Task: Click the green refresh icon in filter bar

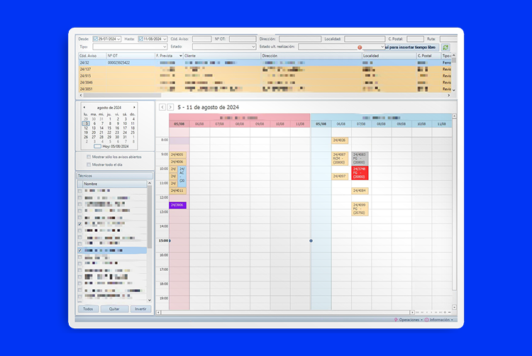Action: [445, 47]
